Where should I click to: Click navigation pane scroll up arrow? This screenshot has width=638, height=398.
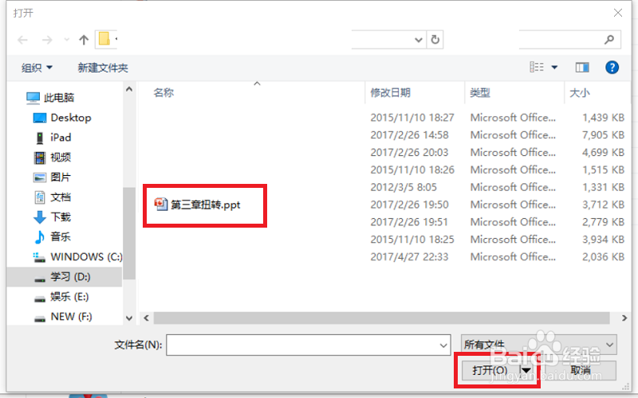[x=129, y=89]
